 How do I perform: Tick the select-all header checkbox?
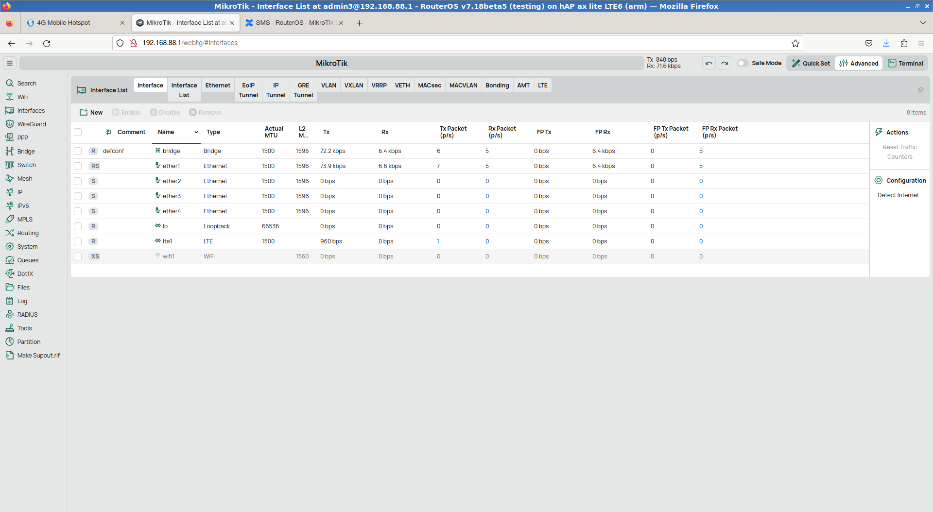click(x=78, y=132)
